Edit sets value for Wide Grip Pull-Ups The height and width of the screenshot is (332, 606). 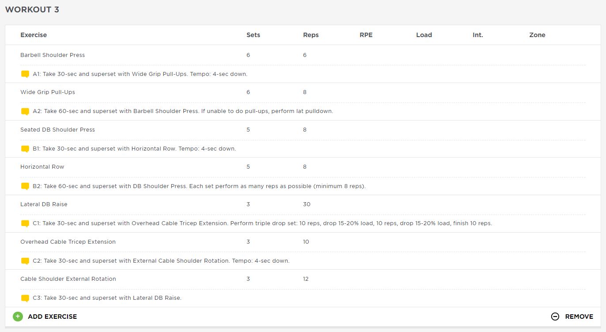tap(248, 92)
